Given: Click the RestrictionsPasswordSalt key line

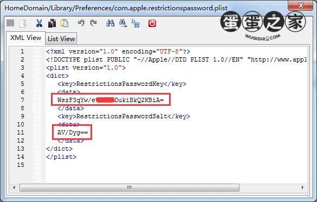Looking at the screenshot, I should pyautogui.click(x=124, y=116).
